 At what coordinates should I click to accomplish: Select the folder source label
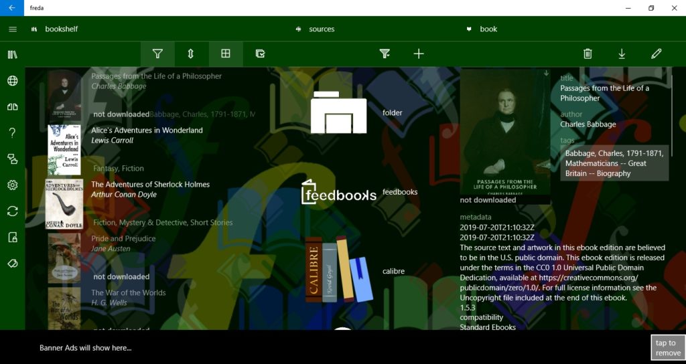click(x=392, y=112)
